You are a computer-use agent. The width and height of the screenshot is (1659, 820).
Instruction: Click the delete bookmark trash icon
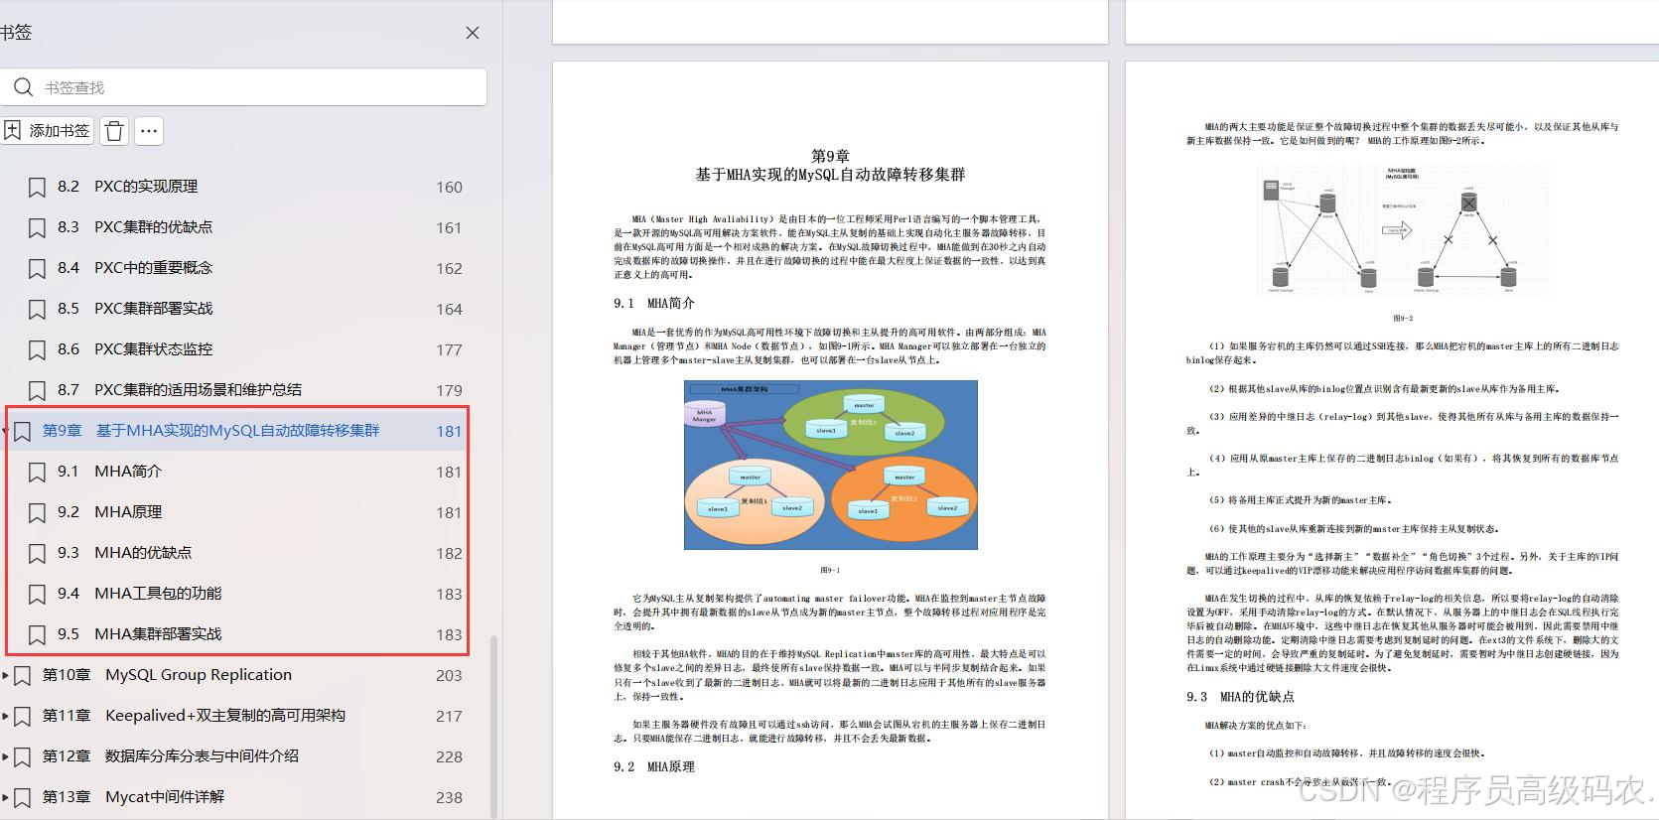115,130
